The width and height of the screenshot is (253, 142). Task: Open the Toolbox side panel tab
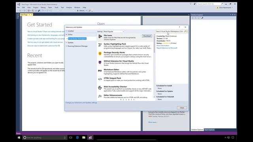[x=18, y=16]
